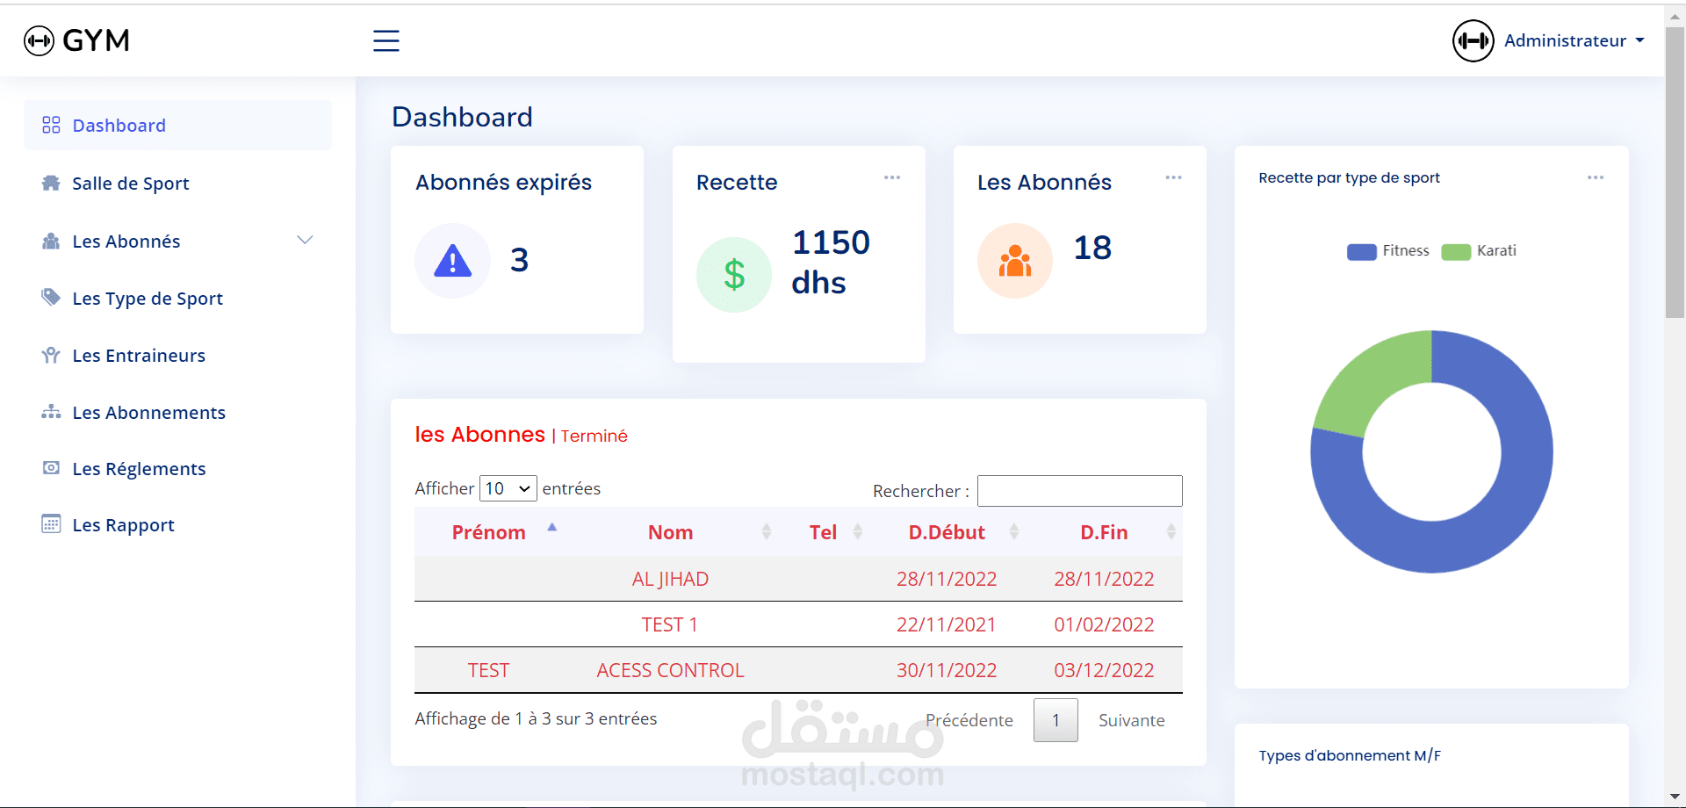Viewport: 1686px width, 808px height.
Task: Click the Les Réglements money icon
Action: coord(51,468)
